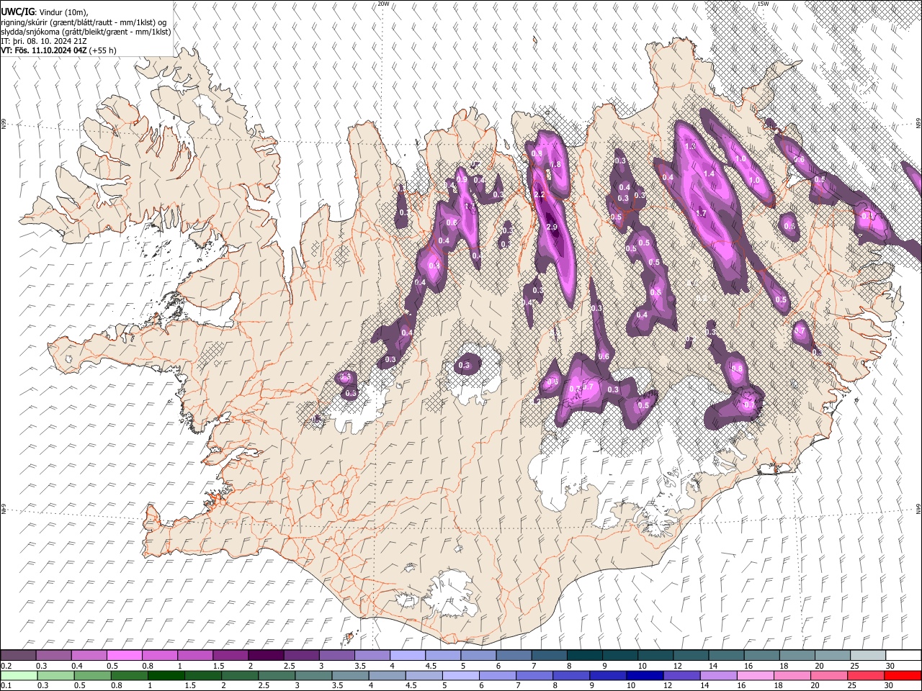Select the '1.7' value label on the map
Screen dimensions: 922x691
pyautogui.click(x=701, y=213)
